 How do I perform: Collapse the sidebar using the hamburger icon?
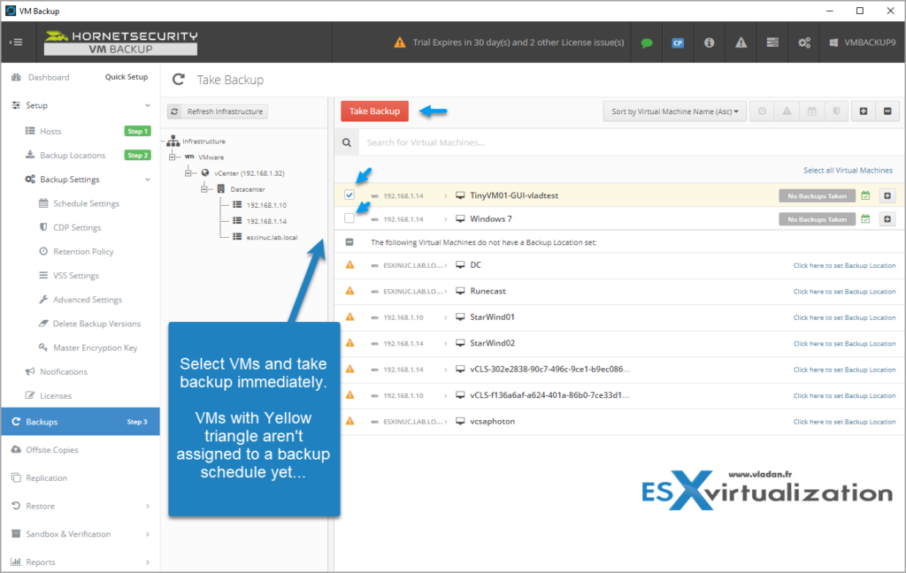point(16,42)
